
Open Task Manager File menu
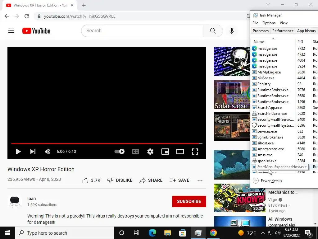pyautogui.click(x=255, y=23)
